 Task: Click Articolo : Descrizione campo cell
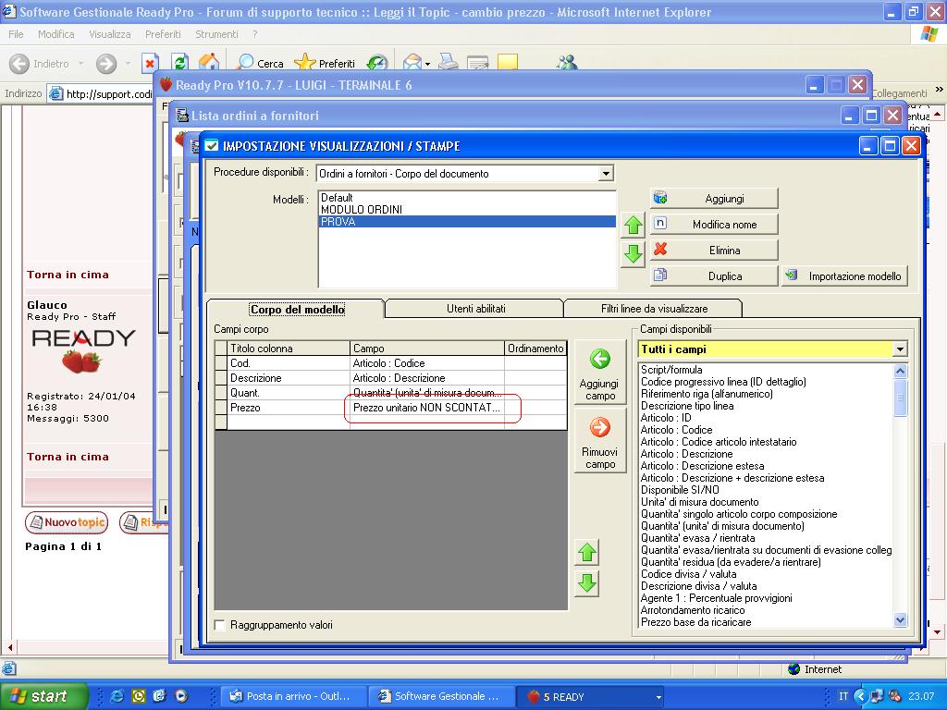point(427,378)
